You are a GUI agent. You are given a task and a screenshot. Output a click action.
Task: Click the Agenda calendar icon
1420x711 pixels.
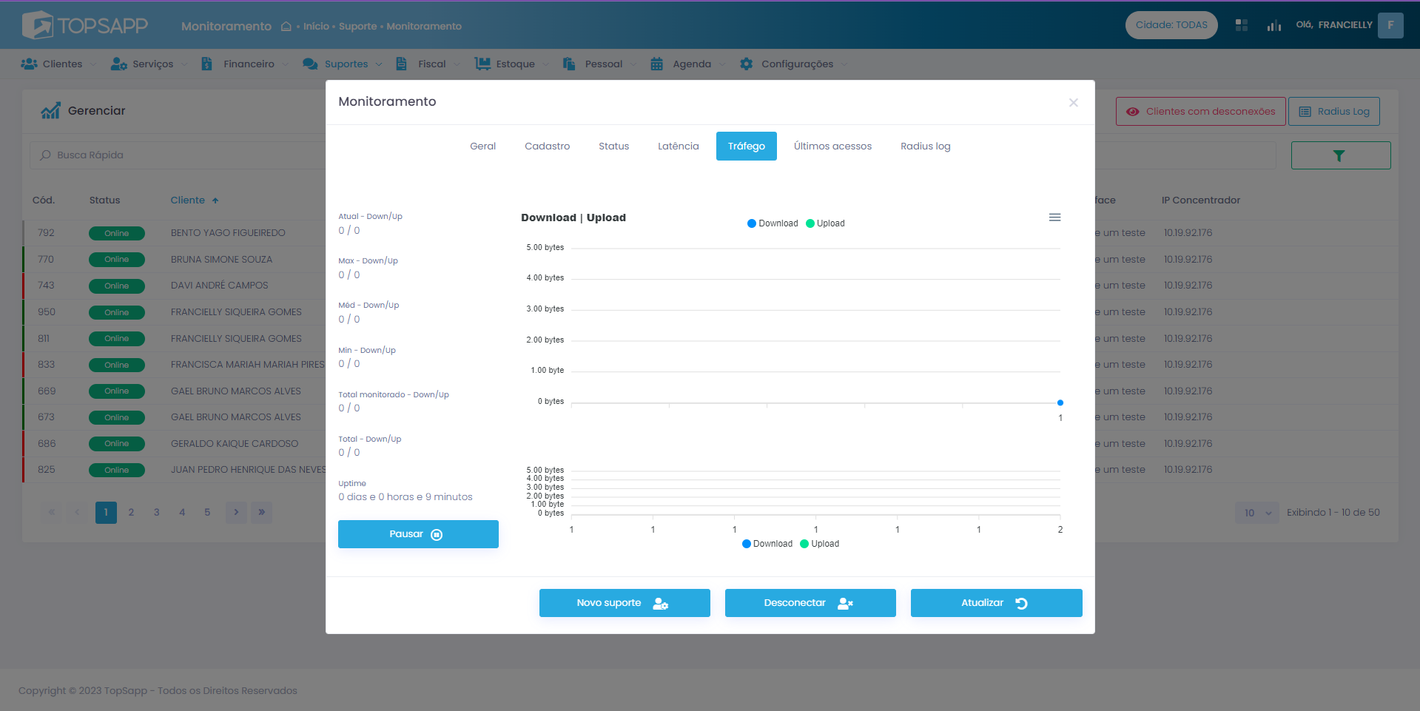coord(656,64)
